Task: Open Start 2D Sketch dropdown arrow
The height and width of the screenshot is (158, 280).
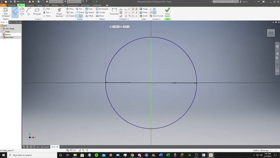Action: point(10,15)
